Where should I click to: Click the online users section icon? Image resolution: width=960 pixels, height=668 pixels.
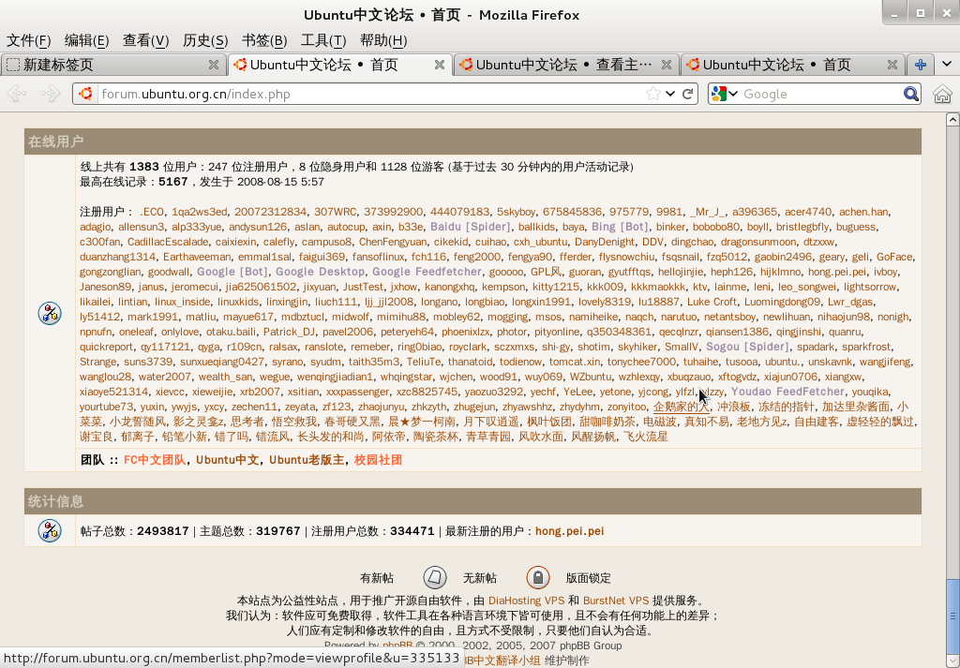(x=50, y=313)
